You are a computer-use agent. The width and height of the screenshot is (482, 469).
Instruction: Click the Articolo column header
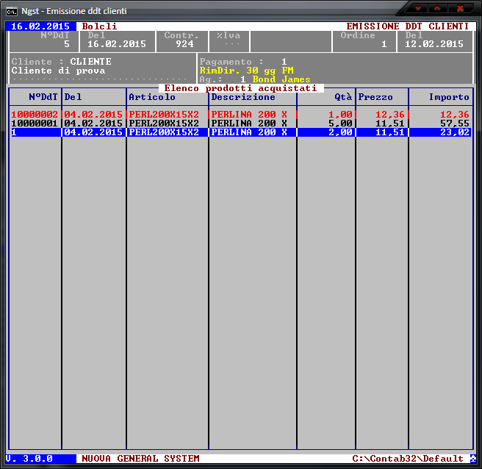tap(152, 97)
